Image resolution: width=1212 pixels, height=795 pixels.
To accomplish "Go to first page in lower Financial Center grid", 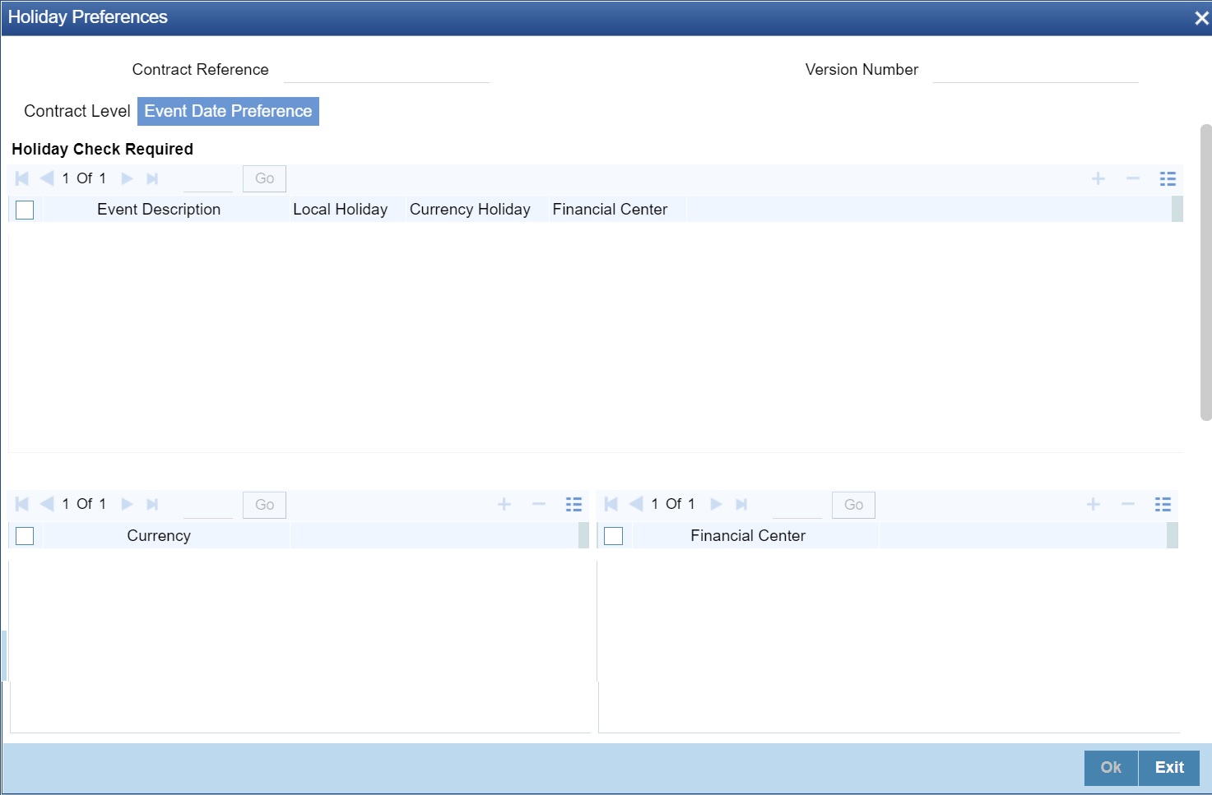I will tap(611, 504).
